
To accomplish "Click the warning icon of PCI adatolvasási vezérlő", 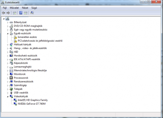I will [x=15, y=41].
